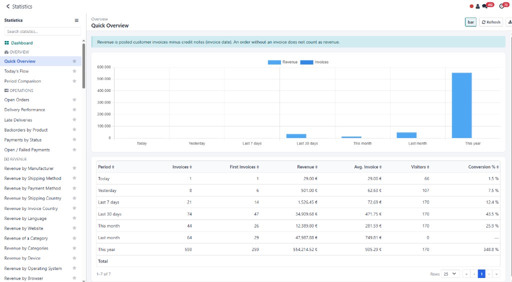This screenshot has height=282, width=512.
Task: Favorite Quick Overview with its star
Action: (74, 61)
